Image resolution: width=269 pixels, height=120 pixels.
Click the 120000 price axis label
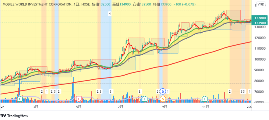[x=260, y=38]
